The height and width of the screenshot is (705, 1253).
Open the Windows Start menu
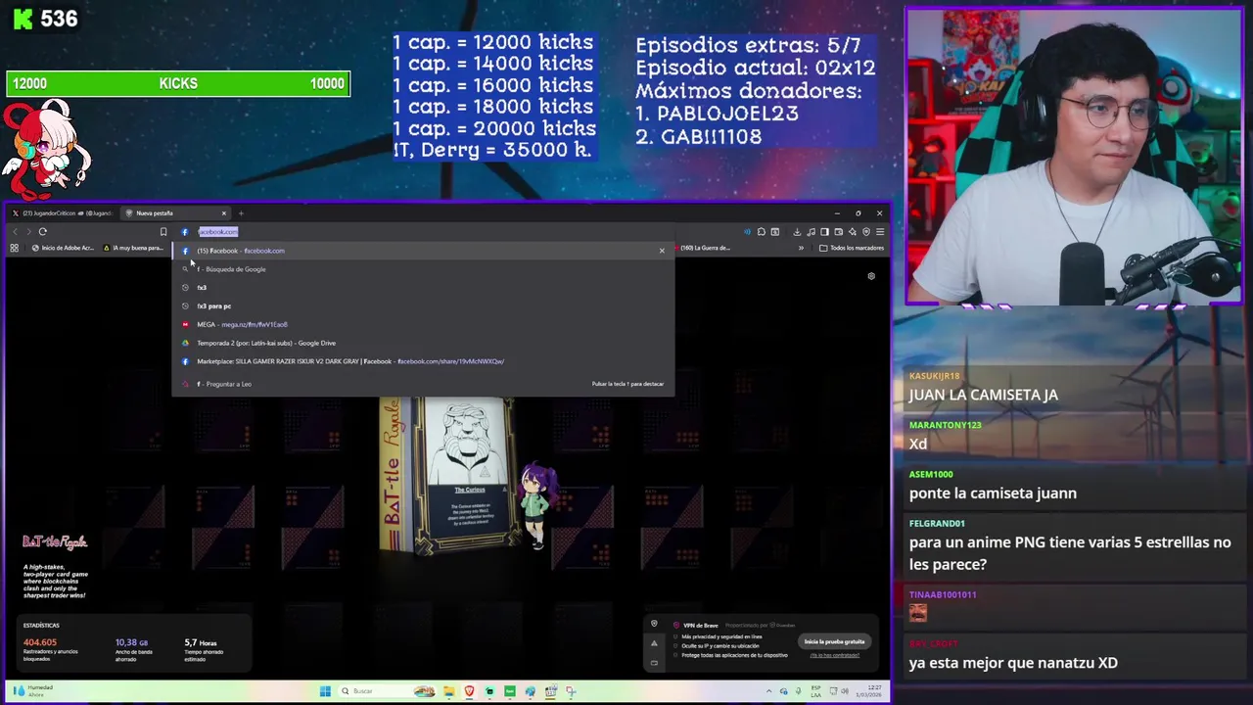[x=325, y=691]
